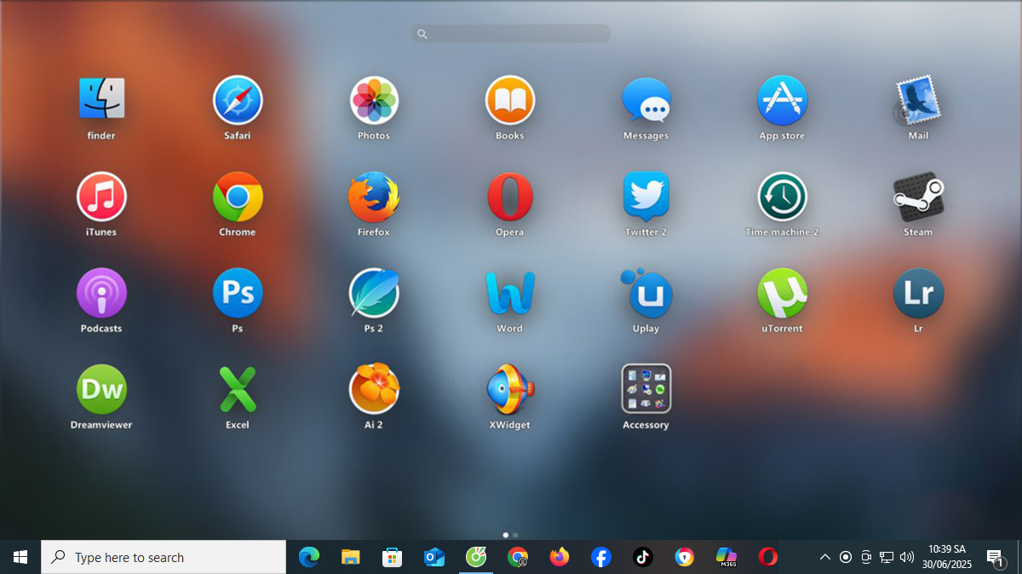Open the XWidget app
The width and height of the screenshot is (1022, 574).
pyautogui.click(x=510, y=389)
